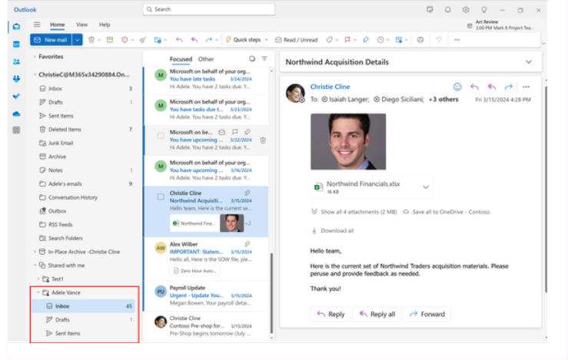Open Alex Wilber IMPORTANT: Statement message
The width and height of the screenshot is (568, 360).
207,259
